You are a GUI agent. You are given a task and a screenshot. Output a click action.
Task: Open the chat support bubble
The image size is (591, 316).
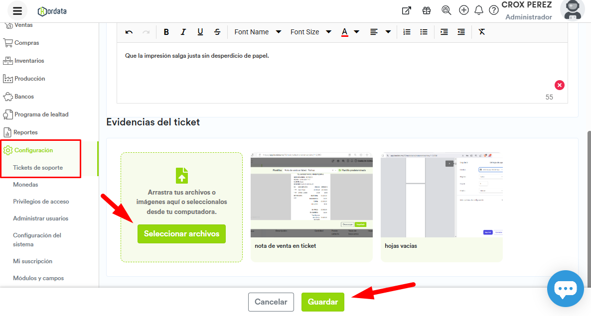click(565, 289)
